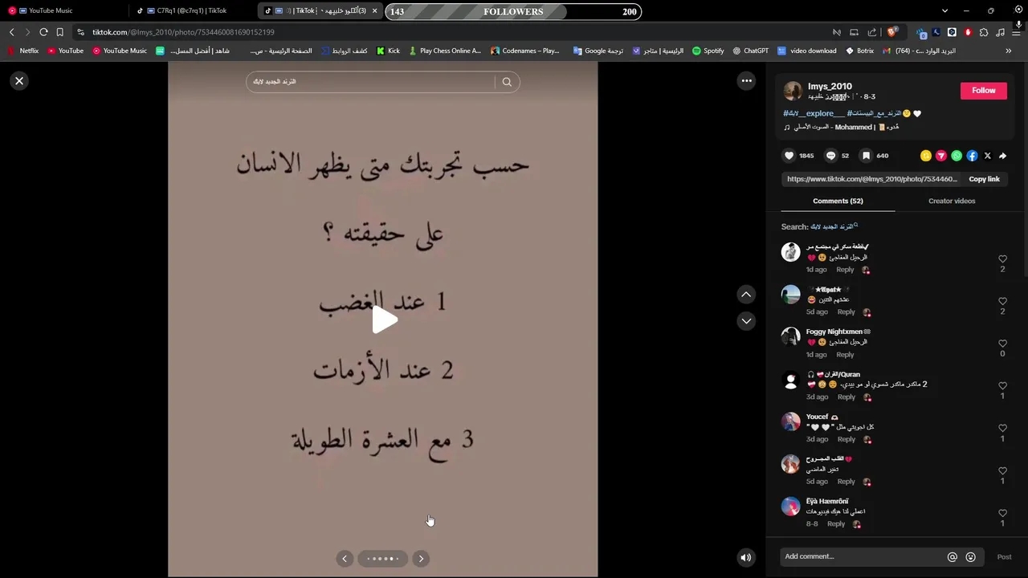
Task: Open the Mohammed original sound link
Action: [842, 127]
